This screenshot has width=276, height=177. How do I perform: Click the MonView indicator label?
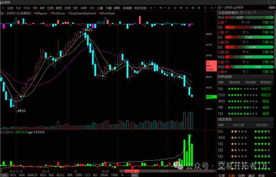tap(107, 13)
